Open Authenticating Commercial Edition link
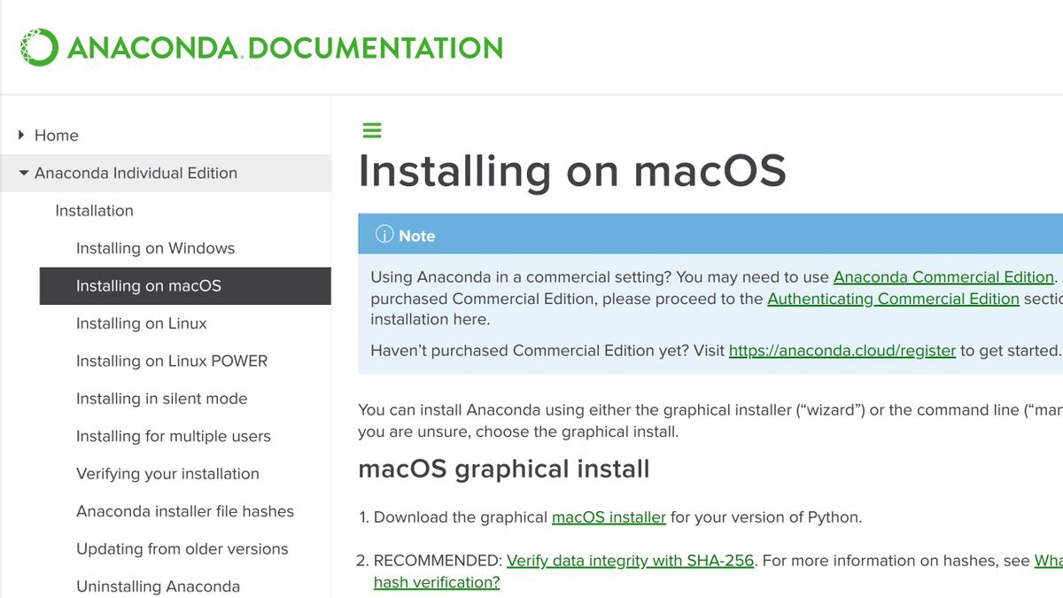The width and height of the screenshot is (1063, 598). [x=893, y=299]
